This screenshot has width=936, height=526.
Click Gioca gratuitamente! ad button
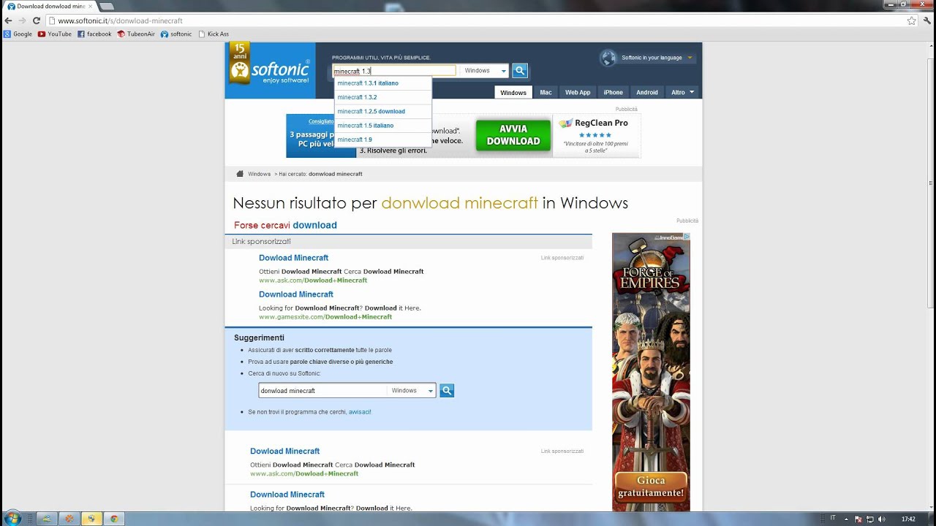[x=651, y=487]
